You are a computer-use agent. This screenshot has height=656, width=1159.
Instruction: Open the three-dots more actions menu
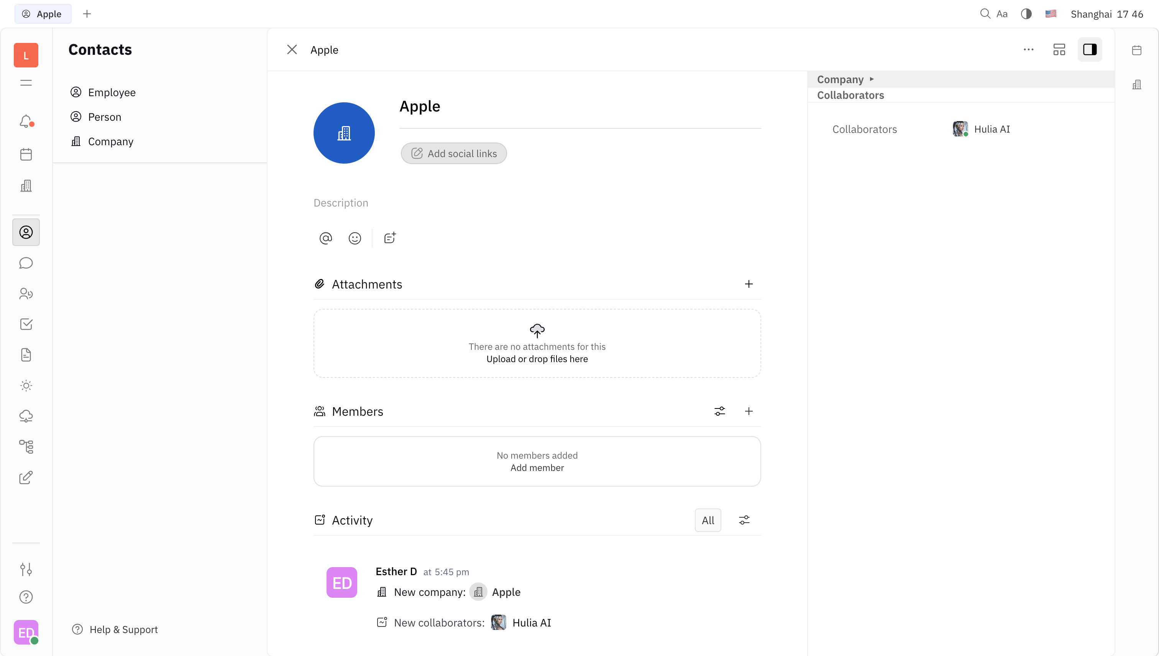click(x=1028, y=49)
